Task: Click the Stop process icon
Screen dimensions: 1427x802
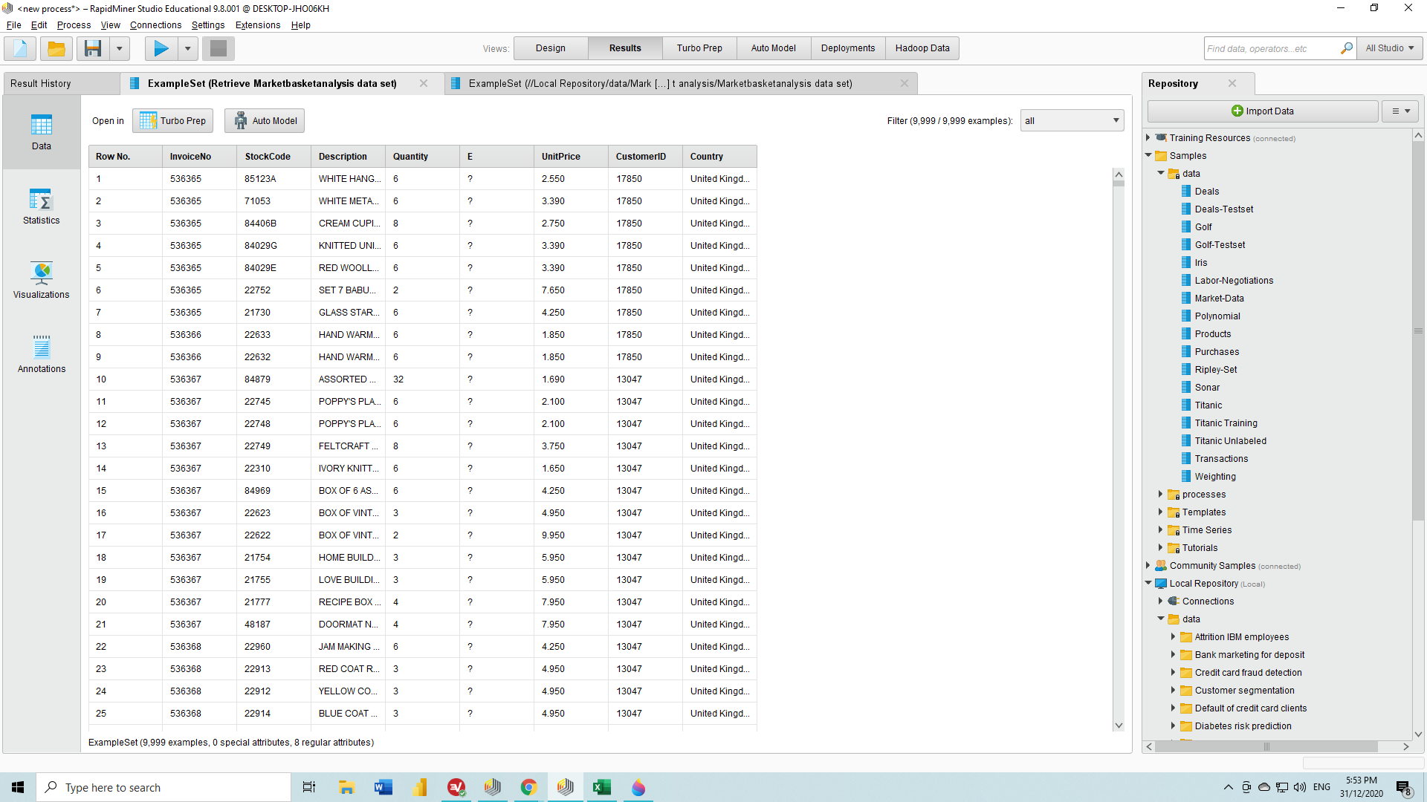Action: tap(218, 49)
